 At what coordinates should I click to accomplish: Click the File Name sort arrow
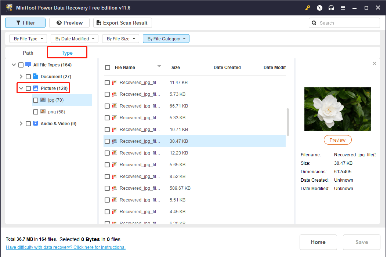pos(159,66)
